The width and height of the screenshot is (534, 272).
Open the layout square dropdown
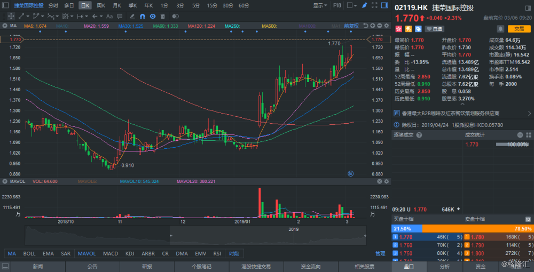click(351, 5)
